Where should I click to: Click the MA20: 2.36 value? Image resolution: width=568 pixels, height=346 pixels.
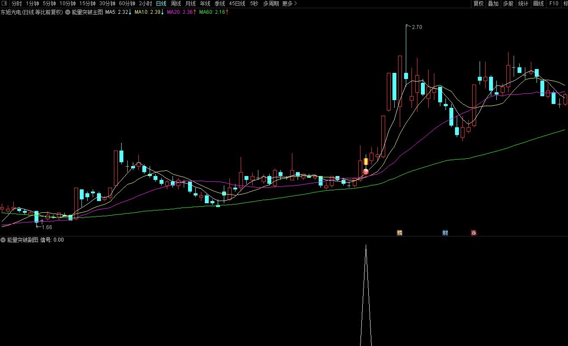(x=179, y=12)
